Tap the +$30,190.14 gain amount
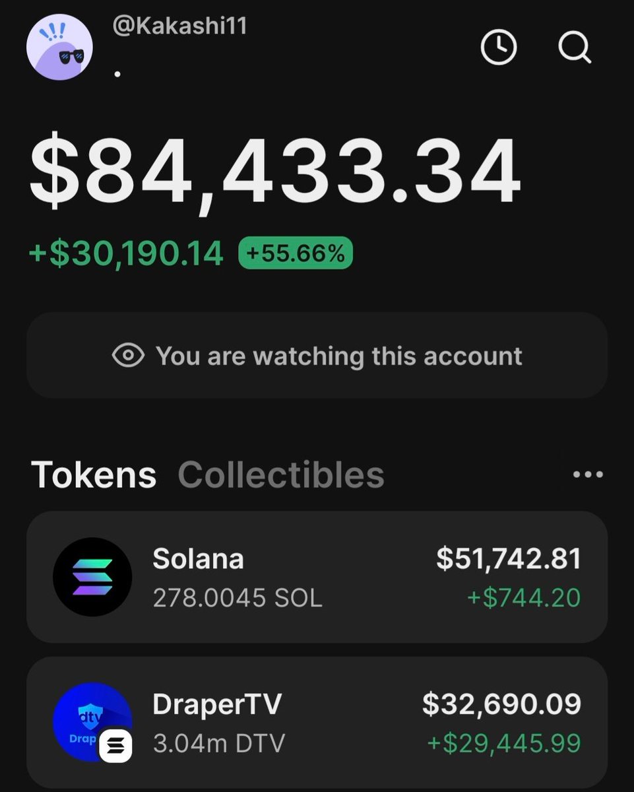Viewport: 634px width, 792px height. 127,254
